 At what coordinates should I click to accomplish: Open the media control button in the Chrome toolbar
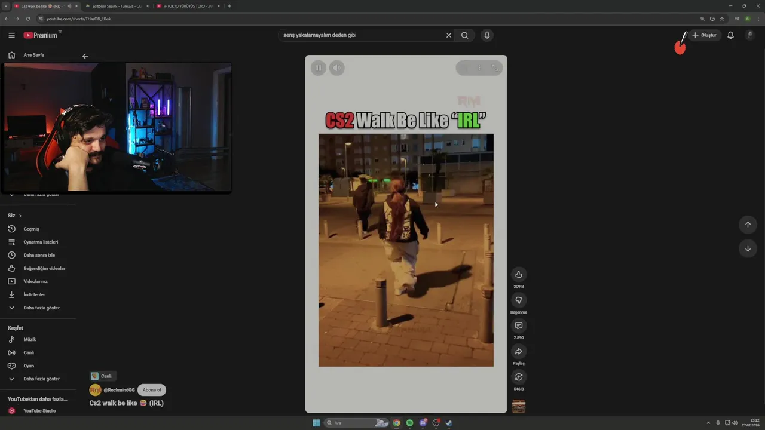(x=736, y=19)
